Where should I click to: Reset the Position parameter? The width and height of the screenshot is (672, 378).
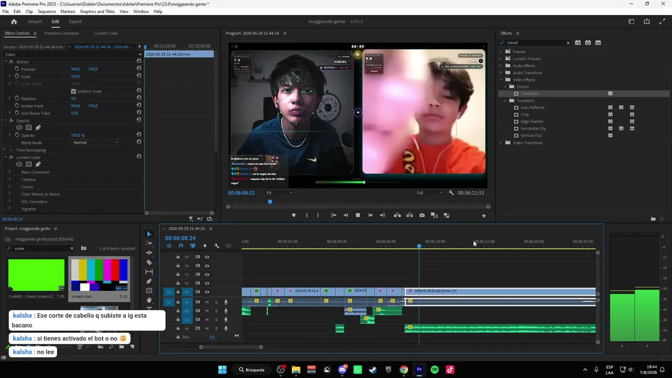tap(139, 69)
